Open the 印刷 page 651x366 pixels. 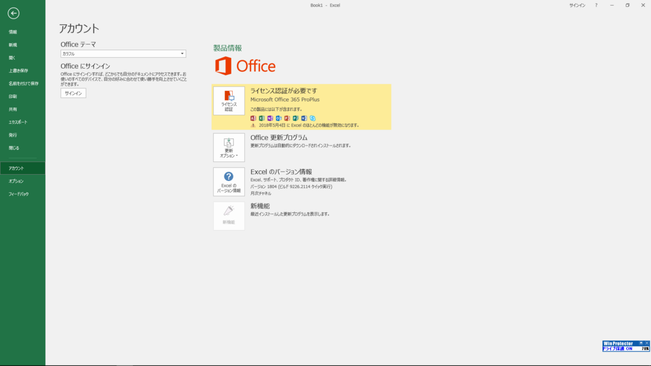coord(22,97)
